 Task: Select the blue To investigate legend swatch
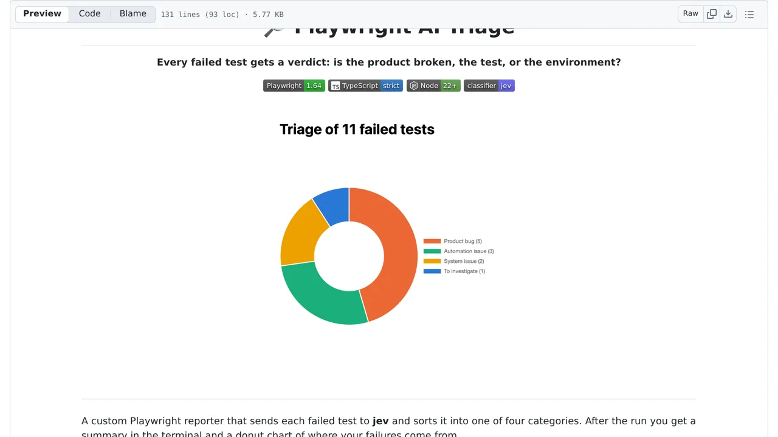pyautogui.click(x=432, y=271)
